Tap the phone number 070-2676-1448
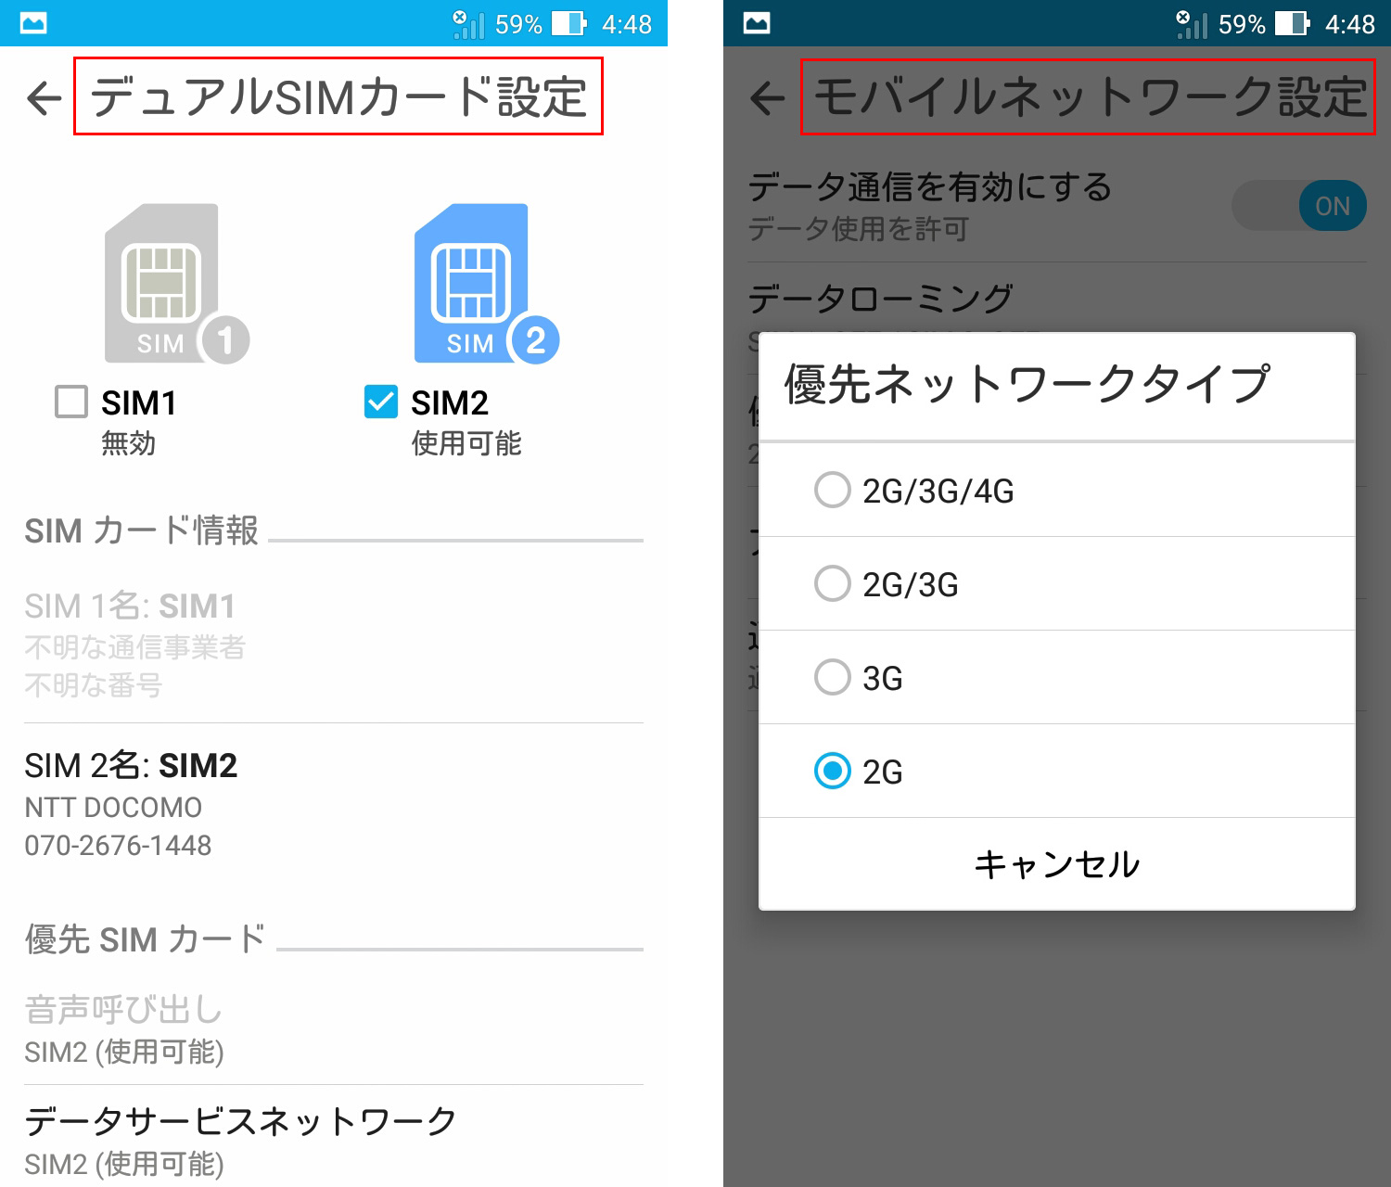This screenshot has height=1187, width=1391. click(118, 846)
